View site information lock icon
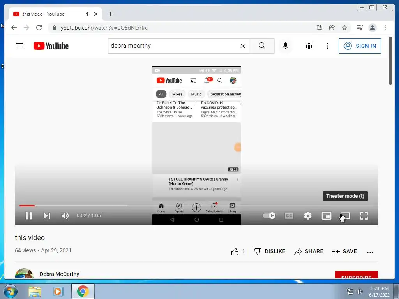Screen dimensions: 399x299 [54, 28]
